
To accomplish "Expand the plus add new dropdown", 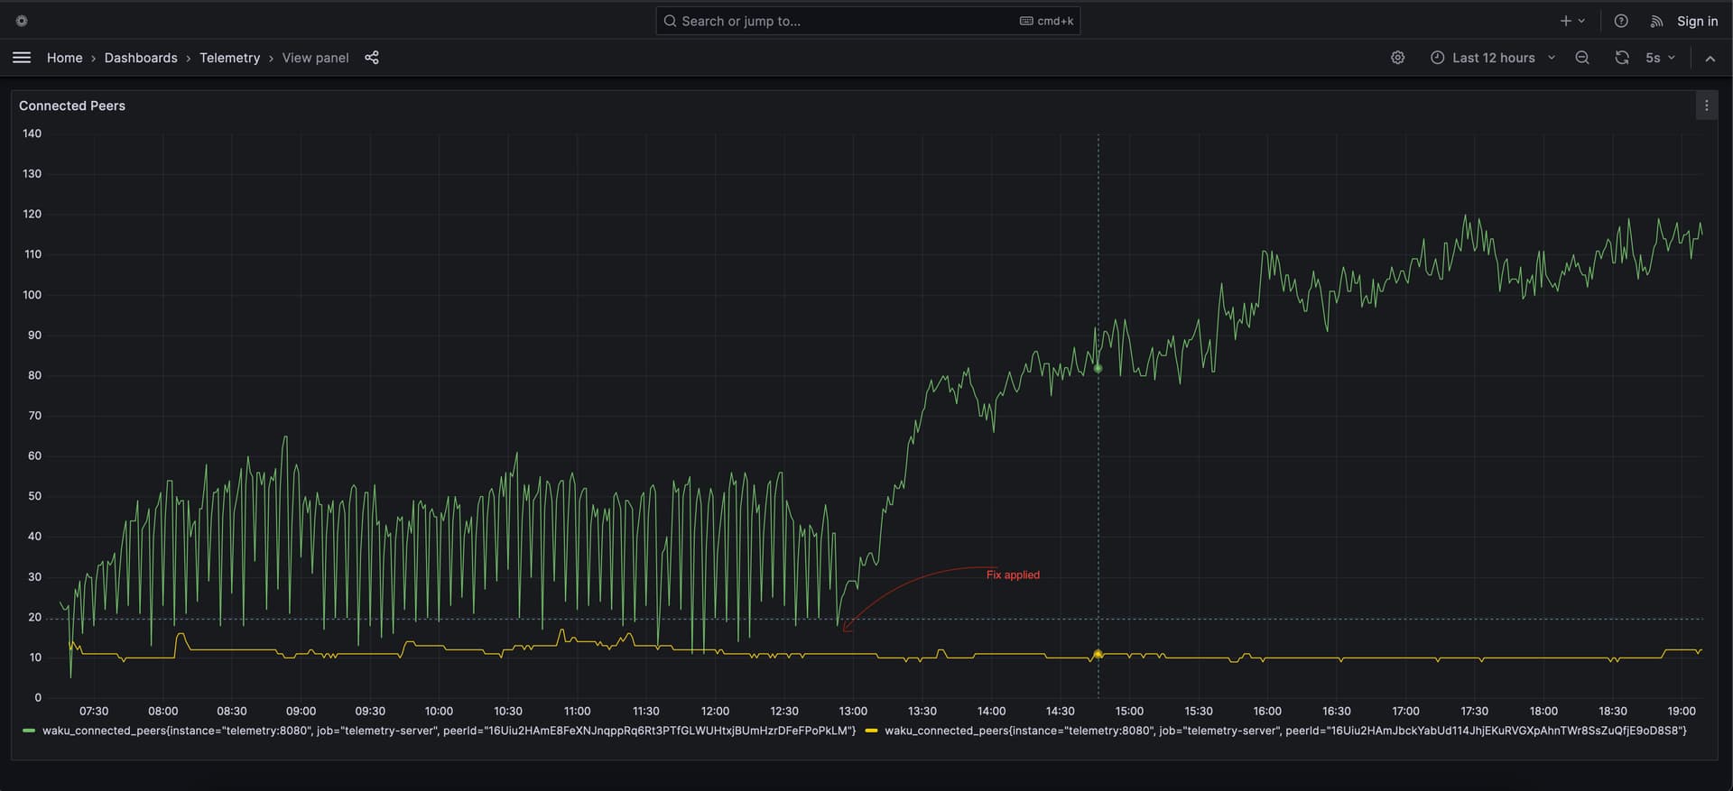I will 1572,21.
